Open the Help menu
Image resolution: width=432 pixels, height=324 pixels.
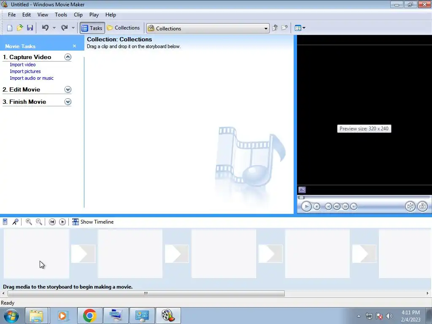click(x=111, y=15)
